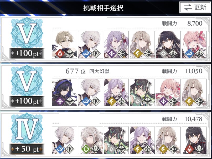Screen dimensions: 212x159
Task: Click the 更新 refresh button
Action: (x=195, y=7)
